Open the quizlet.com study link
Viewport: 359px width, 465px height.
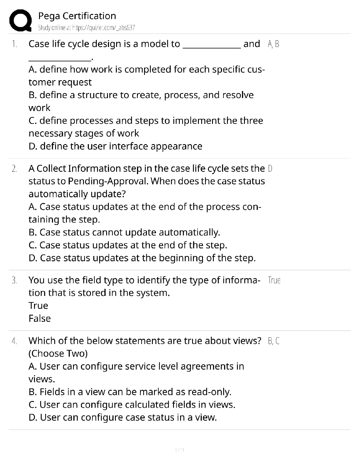[86, 28]
